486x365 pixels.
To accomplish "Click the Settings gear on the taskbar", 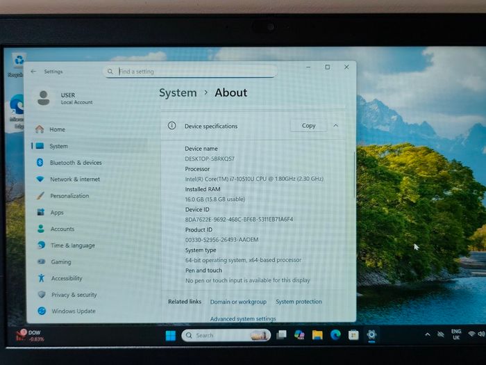I will coord(371,334).
